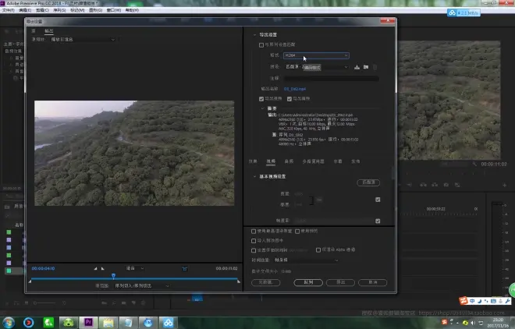Screen dimensions: 515x329
Task: Toggle the 导出音频 checkbox
Action: click(289, 99)
